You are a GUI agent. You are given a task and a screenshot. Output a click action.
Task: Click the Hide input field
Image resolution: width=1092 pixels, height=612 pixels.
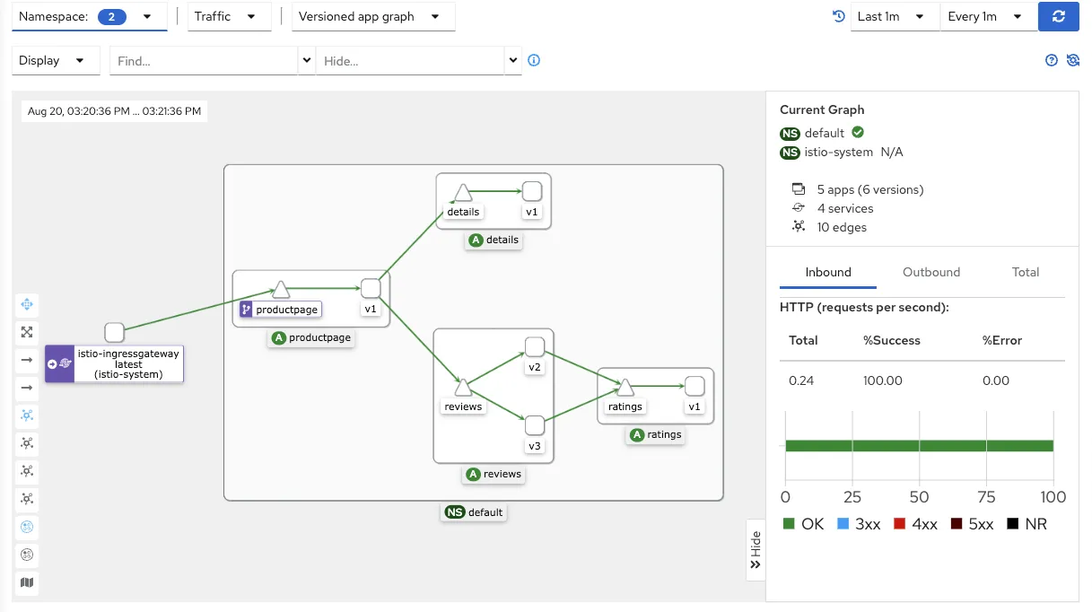click(410, 60)
